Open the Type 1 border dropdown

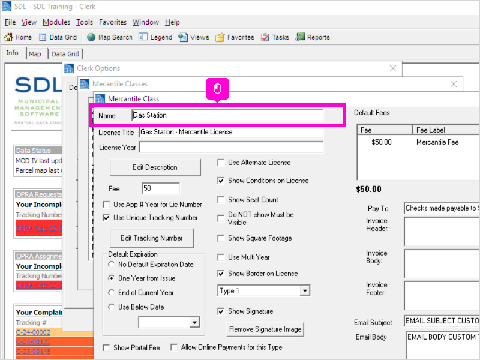(x=305, y=291)
